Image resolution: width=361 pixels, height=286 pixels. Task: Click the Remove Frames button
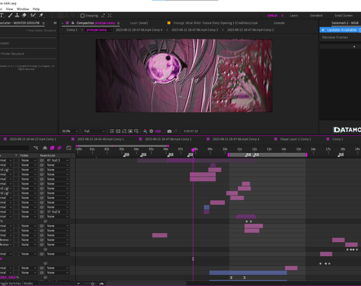335,37
